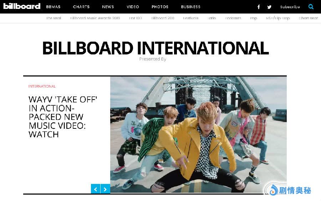Select BUSINESS in the top navigation
The image size is (321, 201).
click(x=190, y=7)
